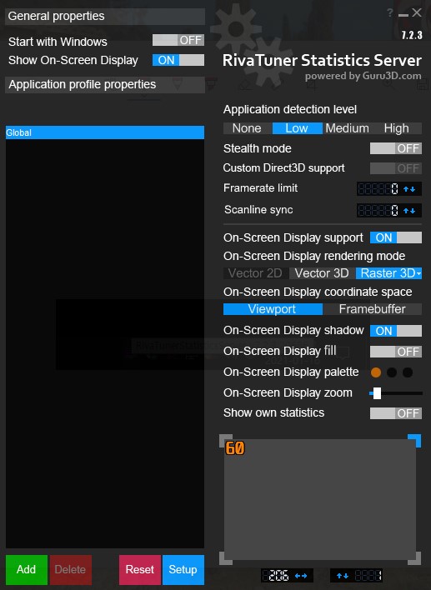Open the Setup button
Image resolution: width=431 pixels, height=590 pixels.
pyautogui.click(x=183, y=570)
